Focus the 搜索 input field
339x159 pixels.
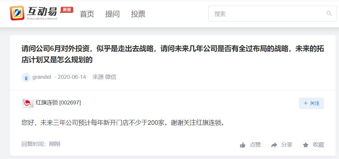pyautogui.click(x=272, y=13)
